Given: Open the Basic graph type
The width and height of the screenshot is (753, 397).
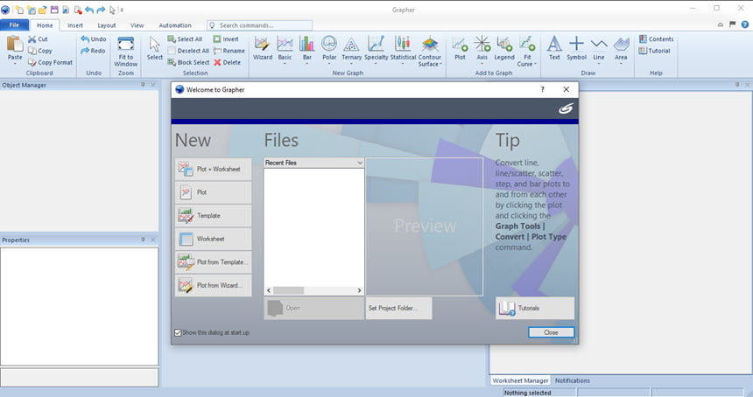Looking at the screenshot, I should pyautogui.click(x=285, y=49).
